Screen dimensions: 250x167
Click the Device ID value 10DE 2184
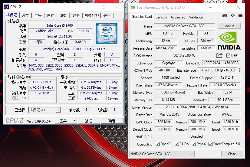(221, 63)
